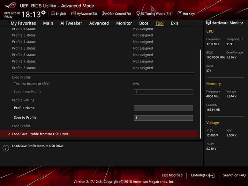Click Last Modified button
This screenshot has height=186, width=248.
click(172, 175)
